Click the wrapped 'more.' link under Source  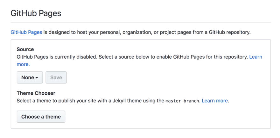[x=23, y=64]
